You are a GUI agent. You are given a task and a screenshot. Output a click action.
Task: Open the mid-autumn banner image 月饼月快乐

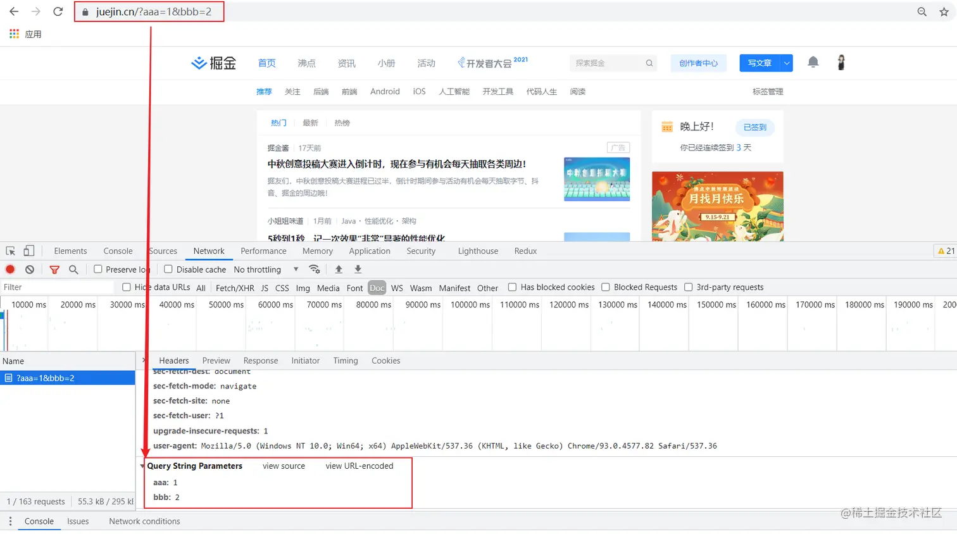718,206
